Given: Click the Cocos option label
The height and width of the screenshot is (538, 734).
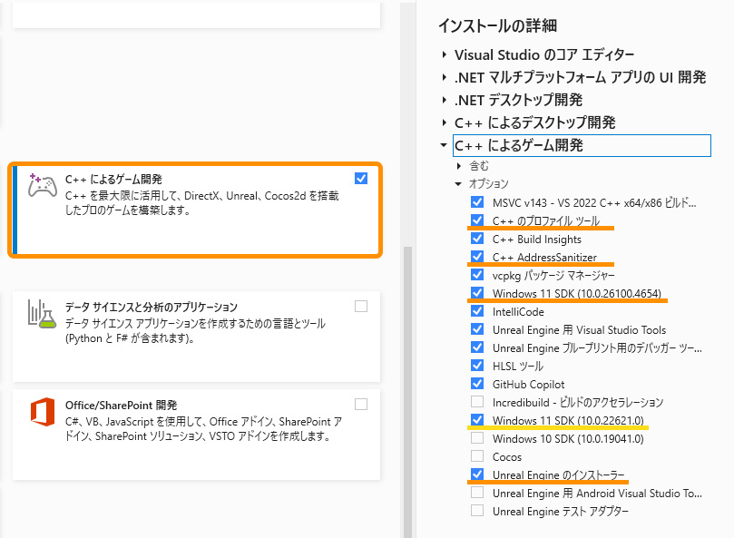Looking at the screenshot, I should click(x=507, y=456).
